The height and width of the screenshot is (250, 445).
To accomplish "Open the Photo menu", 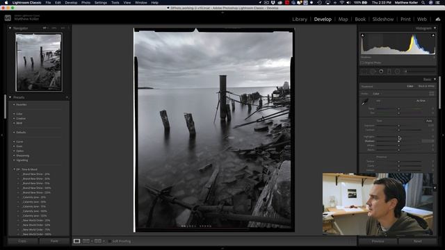I will [86, 3].
